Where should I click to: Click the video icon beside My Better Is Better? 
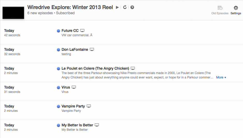(x=97, y=125)
